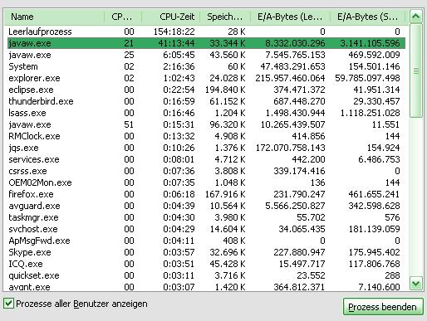
Task: Toggle 'Prozesse aller Benutzer anzeigen' checkbox
Action: point(8,304)
